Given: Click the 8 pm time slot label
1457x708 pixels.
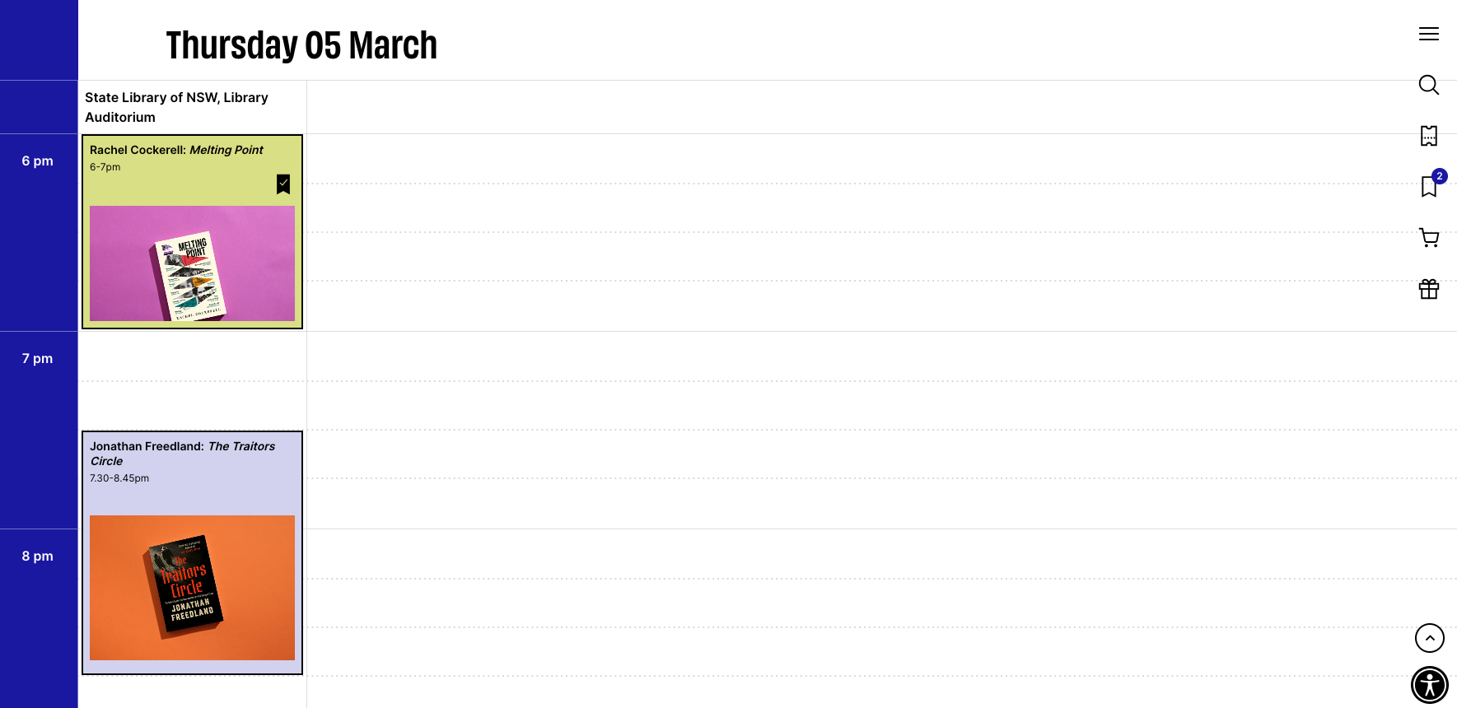Looking at the screenshot, I should (x=37, y=557).
